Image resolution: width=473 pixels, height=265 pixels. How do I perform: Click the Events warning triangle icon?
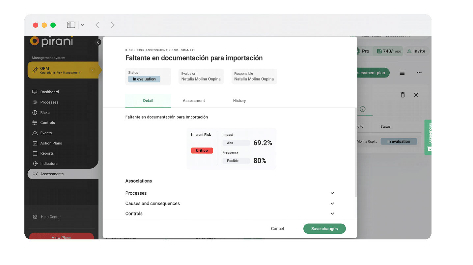pos(35,133)
